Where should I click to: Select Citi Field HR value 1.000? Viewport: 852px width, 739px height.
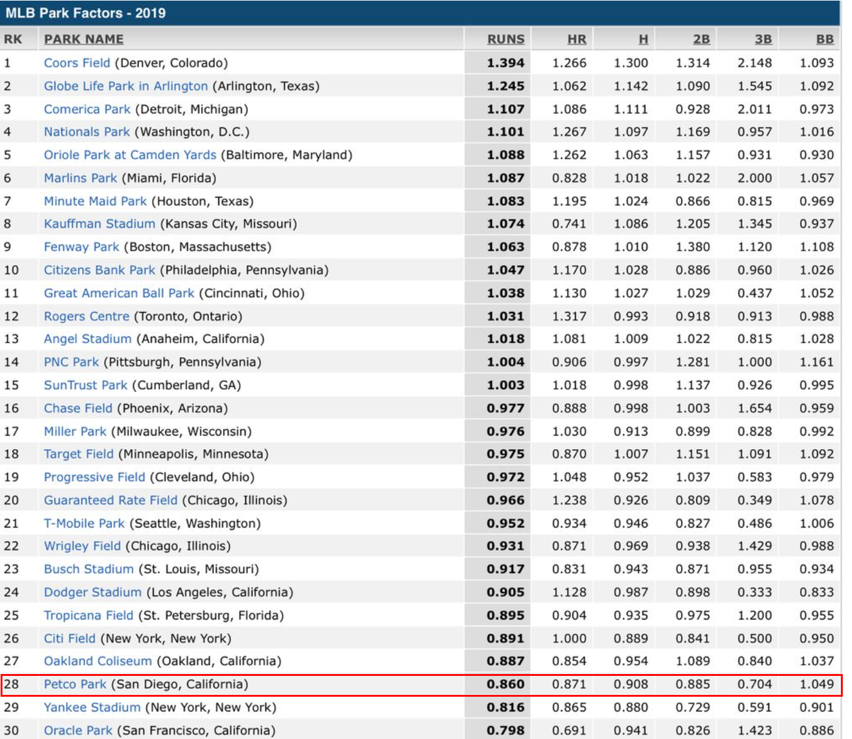click(x=569, y=639)
